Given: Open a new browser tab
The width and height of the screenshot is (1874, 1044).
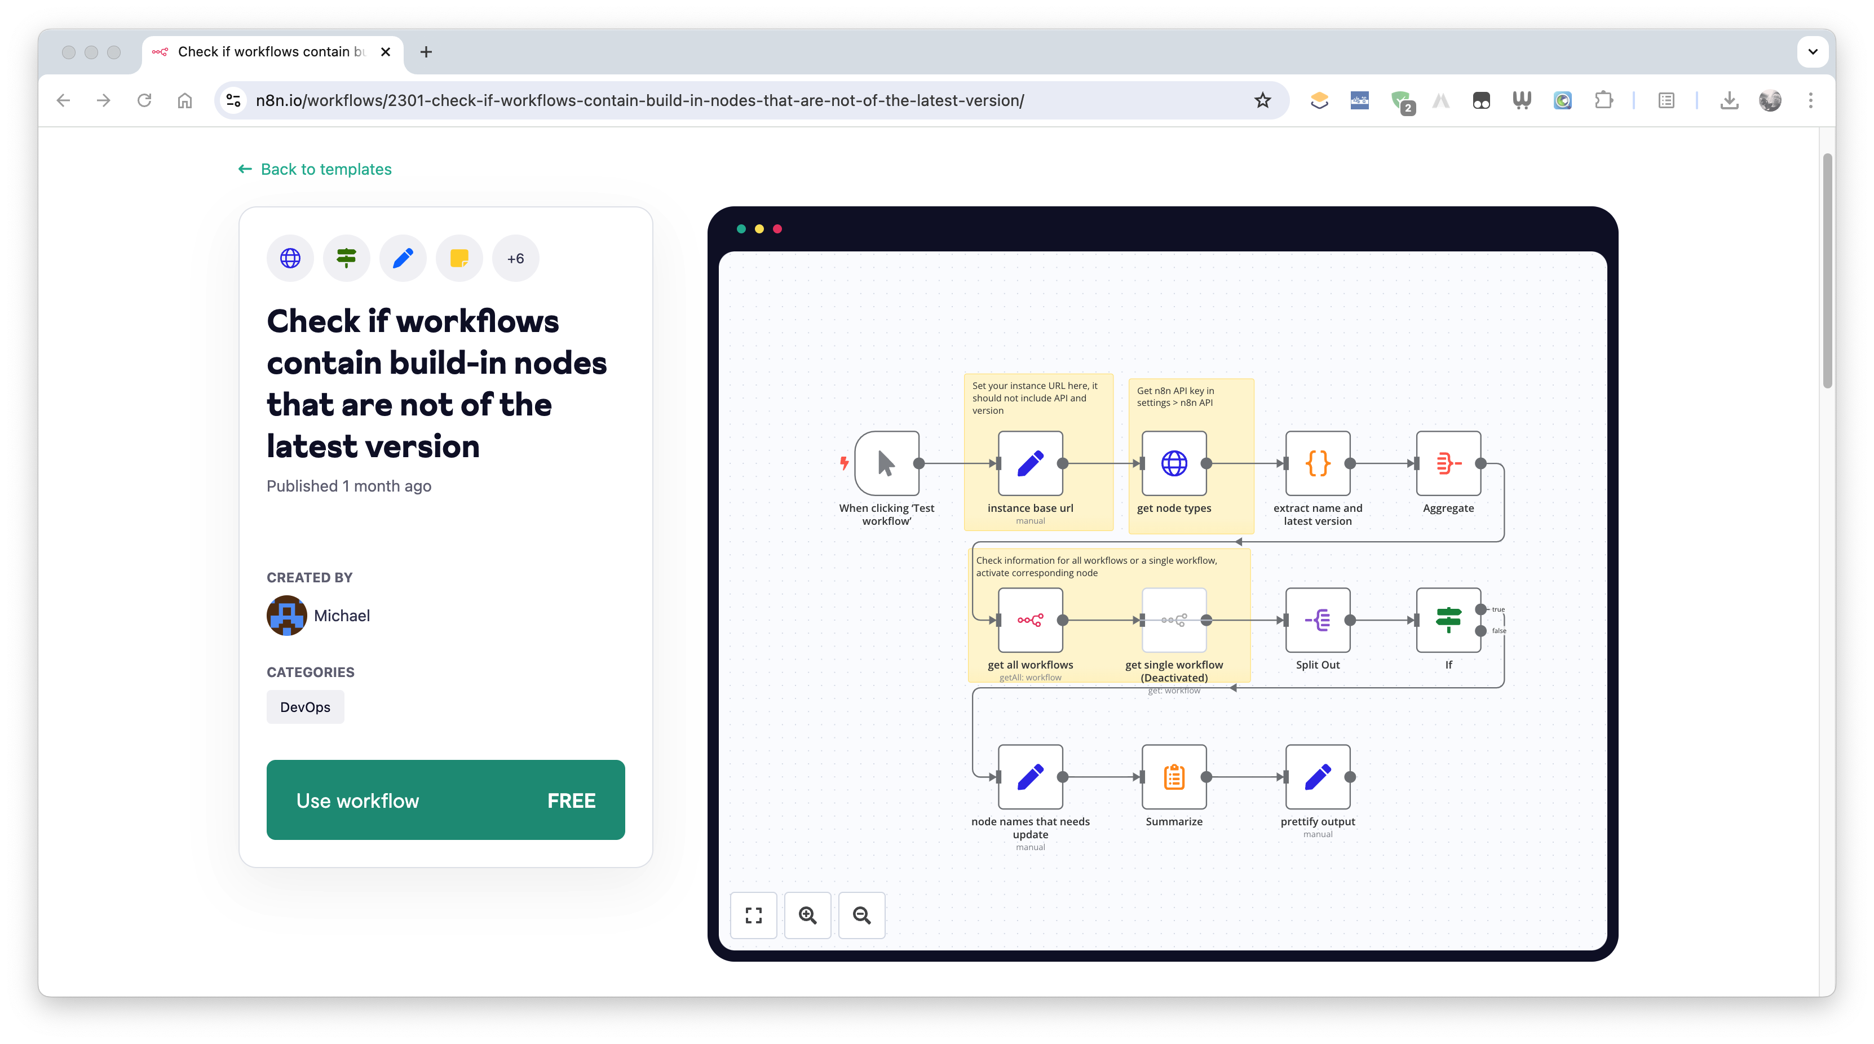Looking at the screenshot, I should [x=426, y=52].
